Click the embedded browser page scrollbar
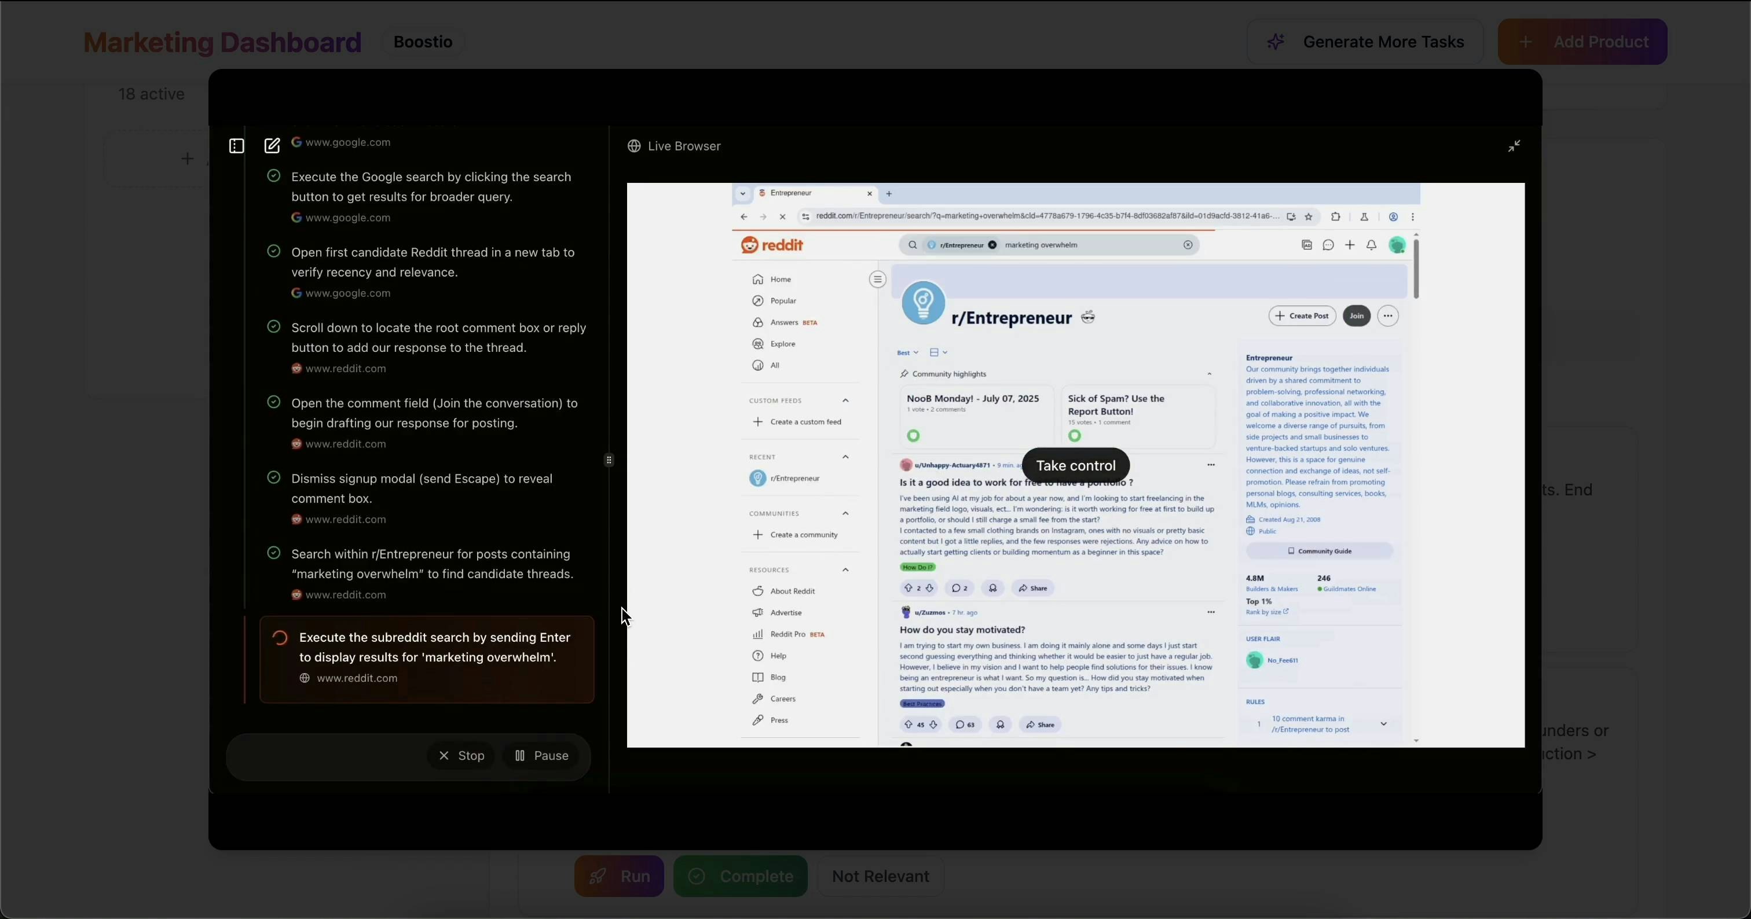This screenshot has width=1751, height=919. pyautogui.click(x=1416, y=269)
